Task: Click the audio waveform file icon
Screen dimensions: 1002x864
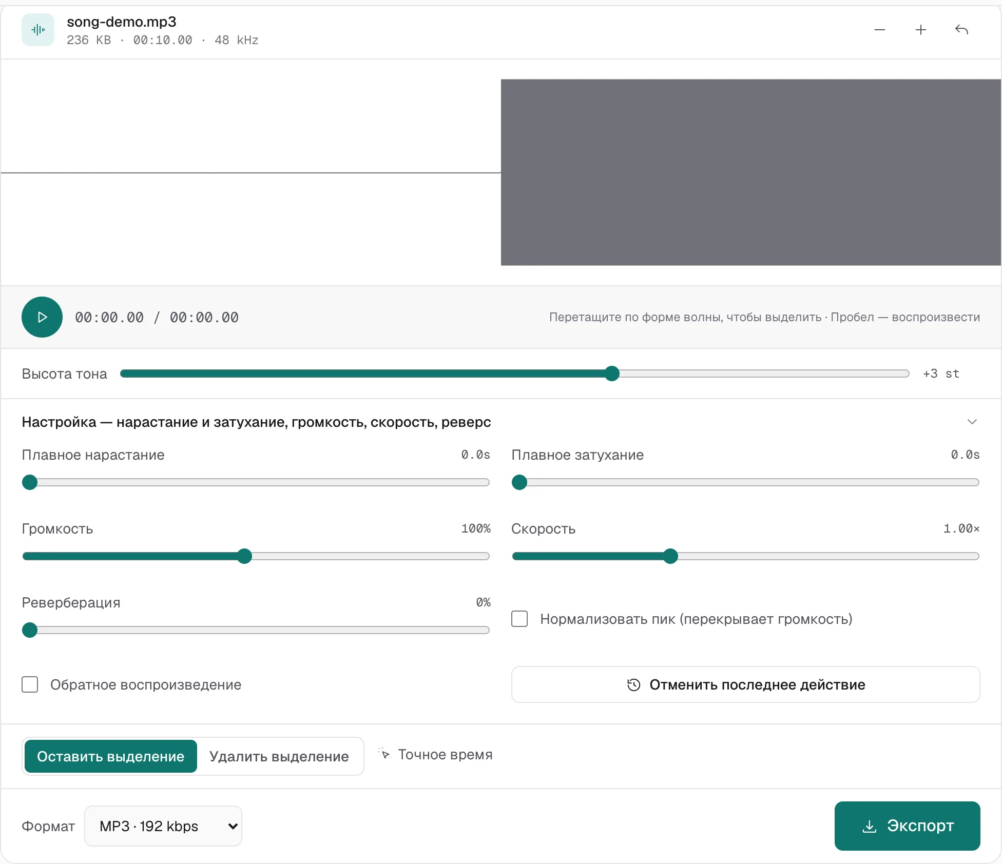Action: click(38, 30)
